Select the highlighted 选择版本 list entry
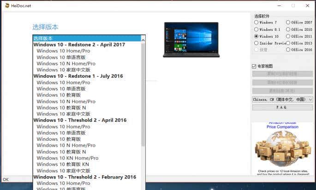 coord(87,38)
